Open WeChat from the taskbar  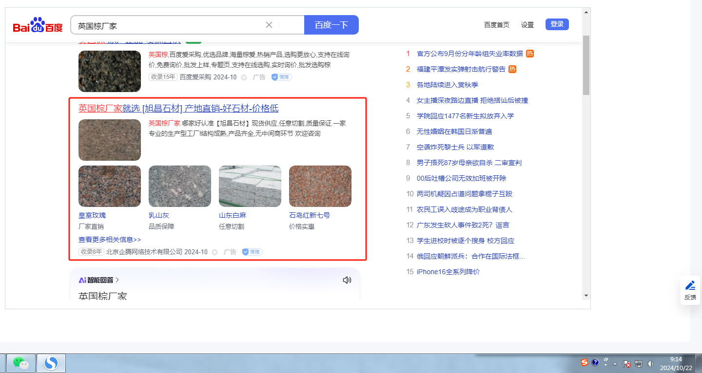tap(20, 363)
